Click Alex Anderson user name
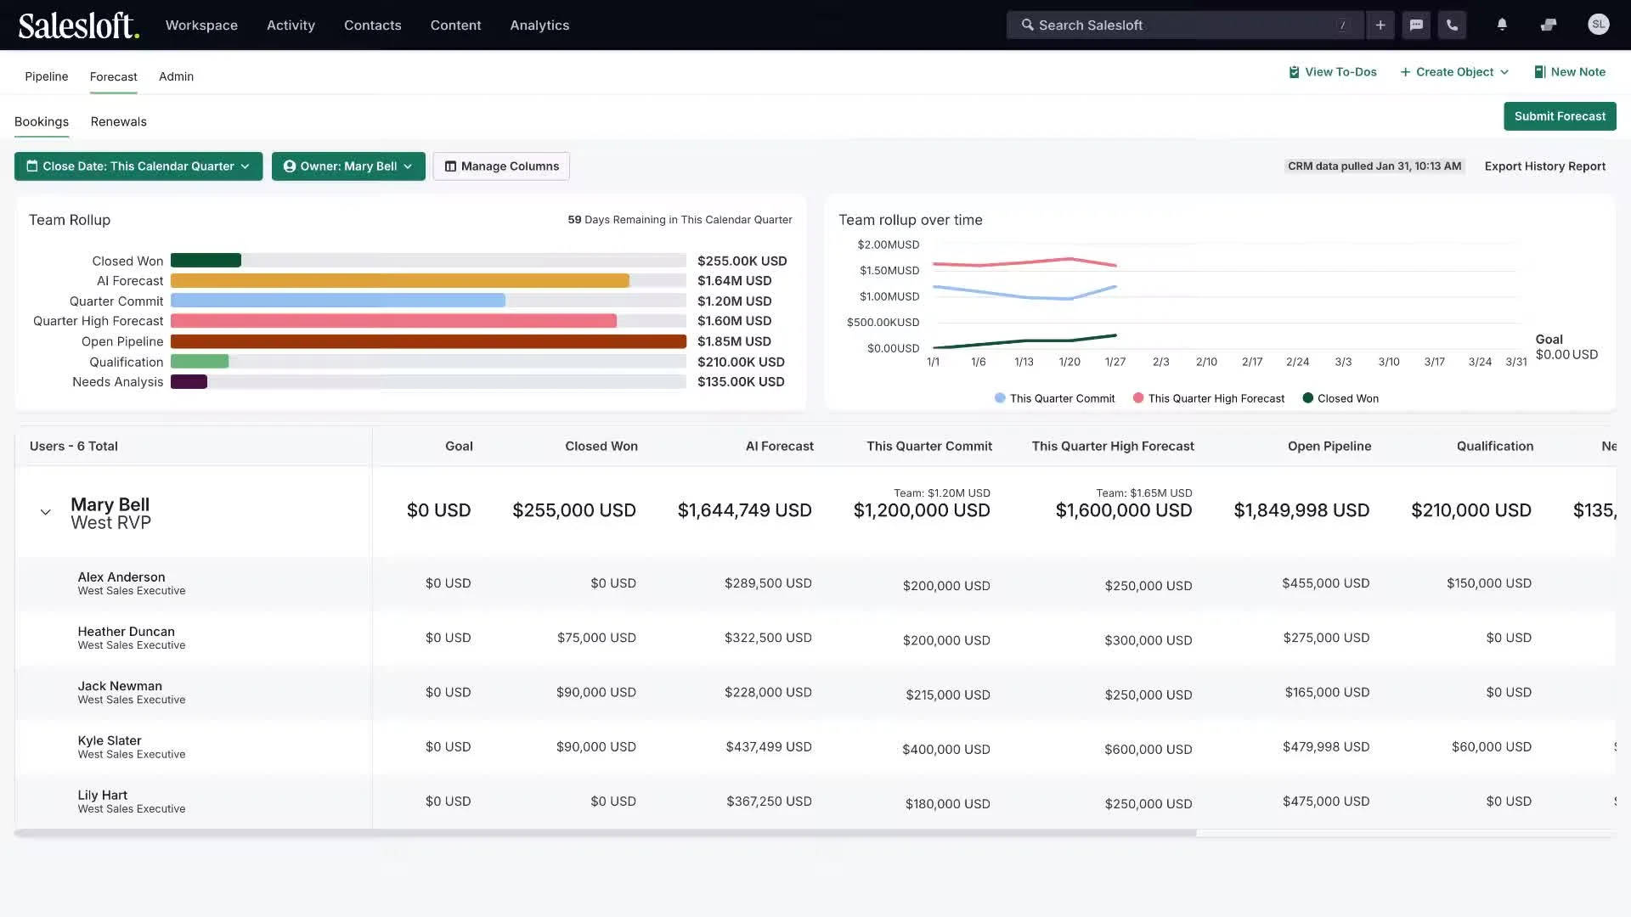The height and width of the screenshot is (917, 1631). tap(121, 577)
